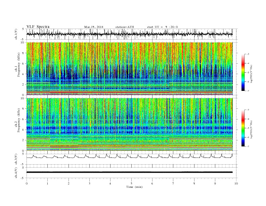Viewport: 266px width, 206px height.
Task: Click the ch.1 spectrogram color bar
Action: 243,72
